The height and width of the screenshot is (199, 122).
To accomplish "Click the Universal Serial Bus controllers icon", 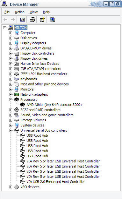I will pos(17,130).
